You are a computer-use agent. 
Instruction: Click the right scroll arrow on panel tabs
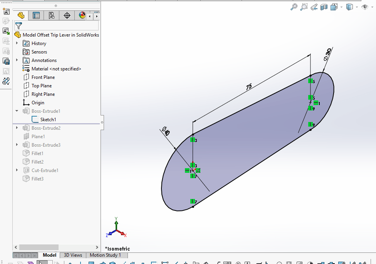(97, 16)
